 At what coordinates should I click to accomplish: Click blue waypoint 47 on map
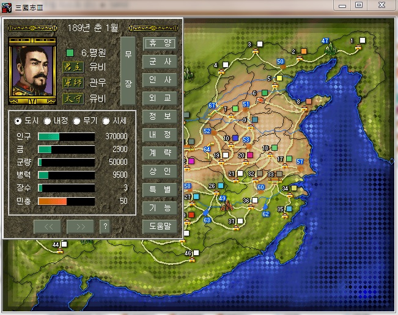[x=325, y=40]
